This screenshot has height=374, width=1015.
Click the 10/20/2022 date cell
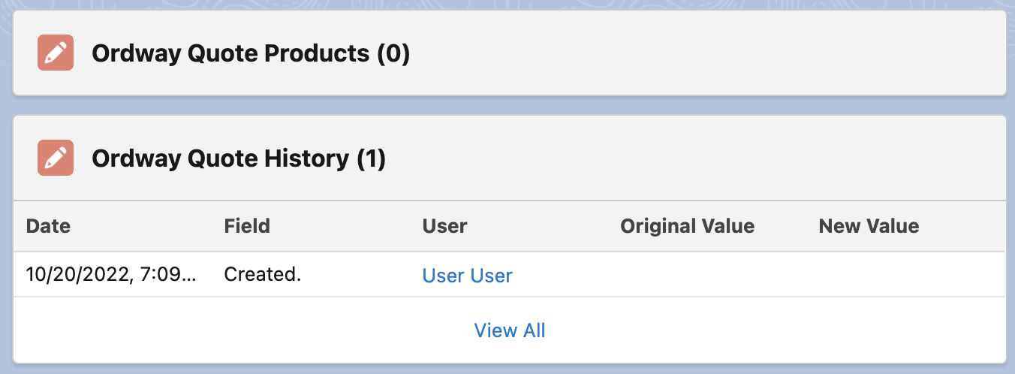(111, 275)
